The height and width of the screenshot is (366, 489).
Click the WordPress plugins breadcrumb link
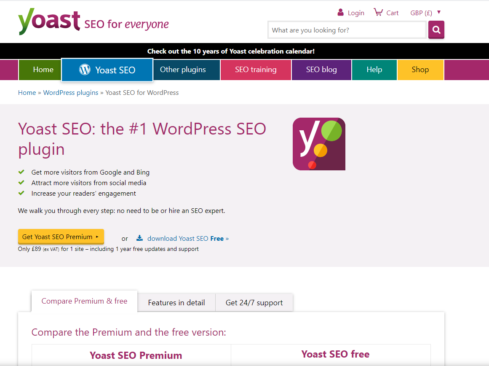pyautogui.click(x=70, y=93)
